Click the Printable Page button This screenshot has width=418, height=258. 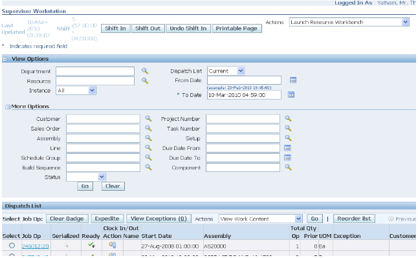[236, 28]
